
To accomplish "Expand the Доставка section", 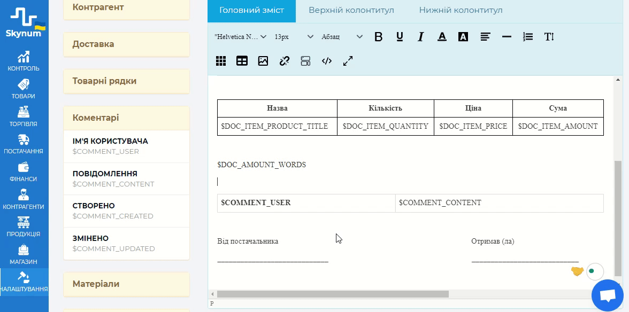I will [x=126, y=44].
